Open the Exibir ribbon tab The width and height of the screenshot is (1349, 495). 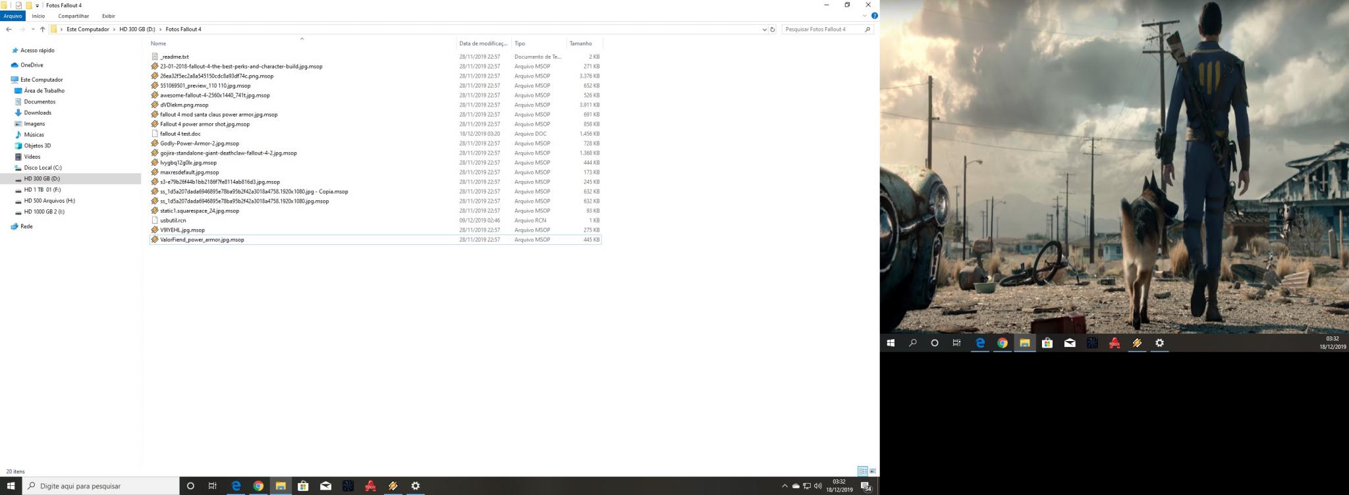tap(109, 16)
